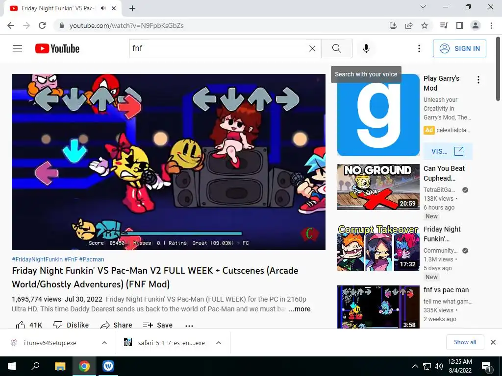Image resolution: width=502 pixels, height=376 pixels.
Task: Expand safari-5-1-7 download options
Action: 219,343
